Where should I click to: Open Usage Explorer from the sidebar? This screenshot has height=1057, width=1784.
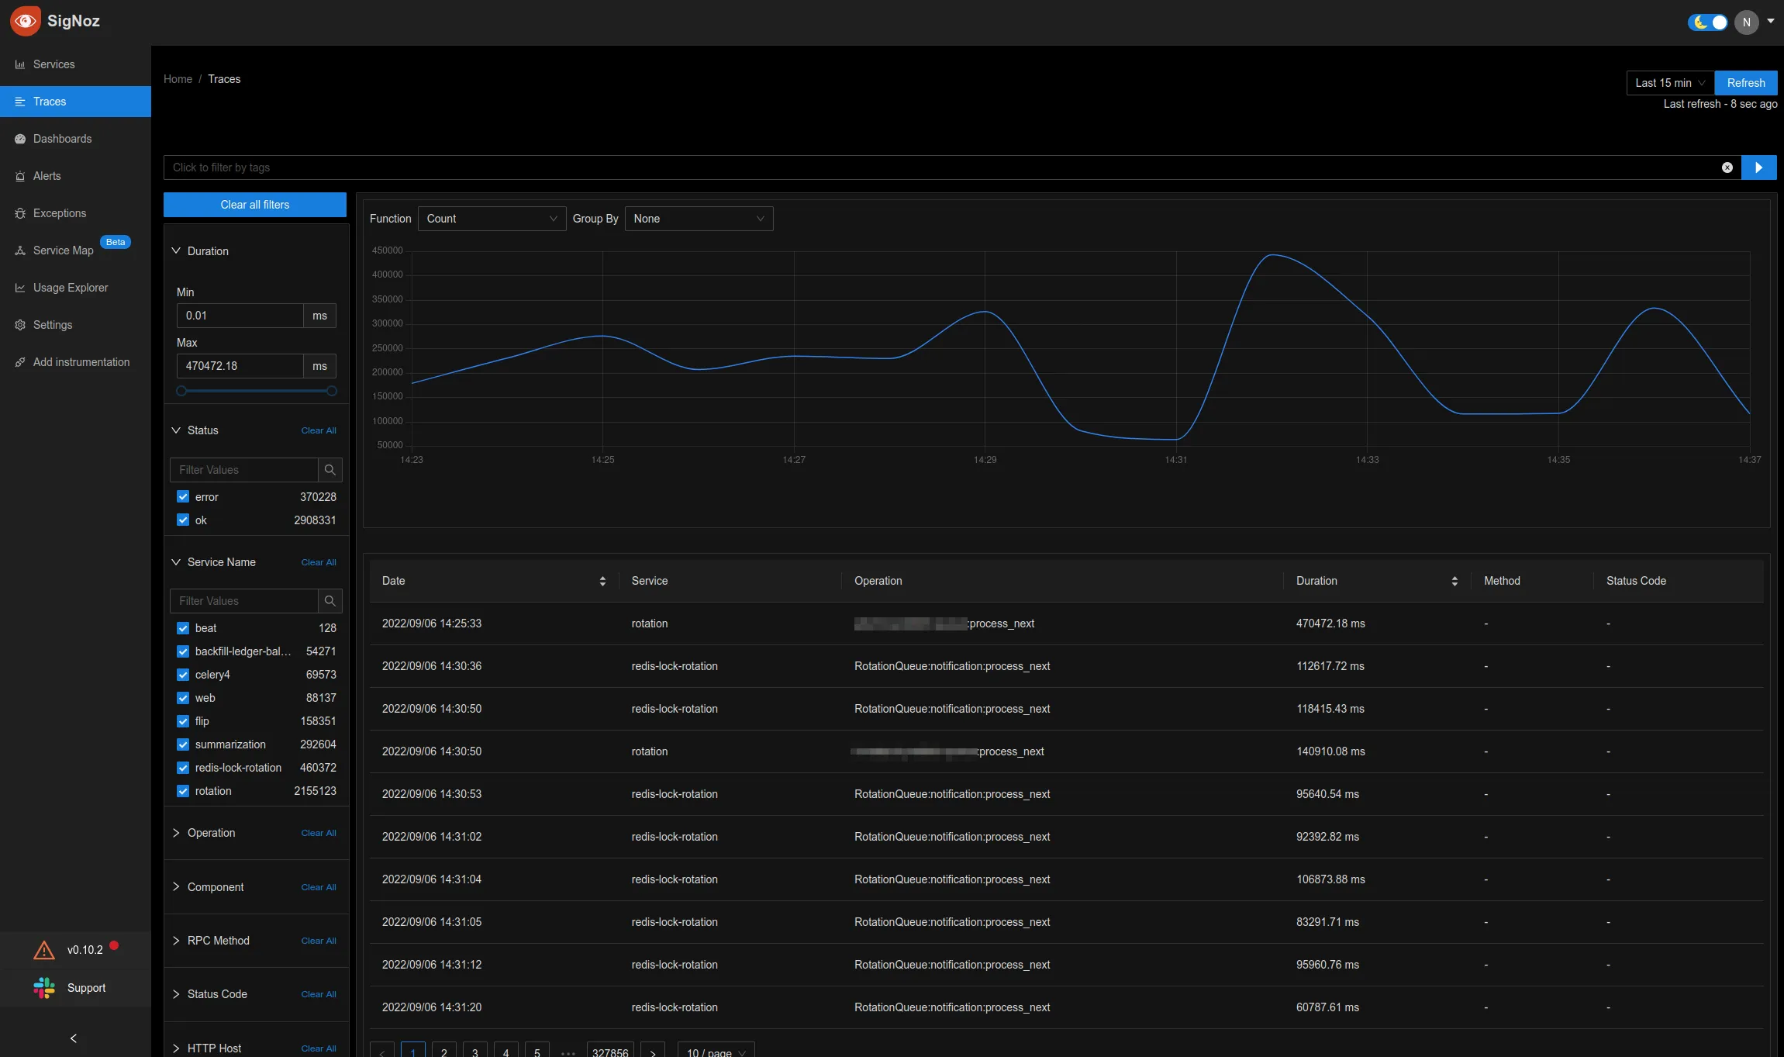click(70, 287)
